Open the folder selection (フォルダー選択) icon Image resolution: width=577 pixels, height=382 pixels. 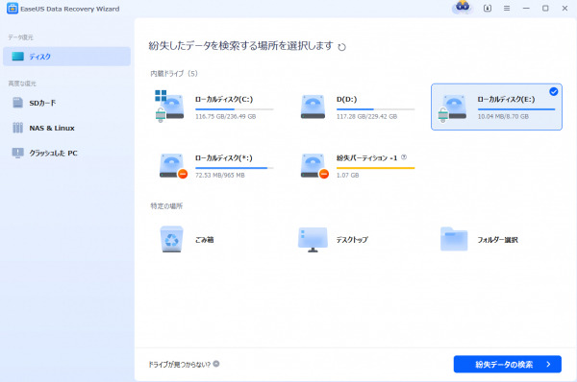[454, 239]
